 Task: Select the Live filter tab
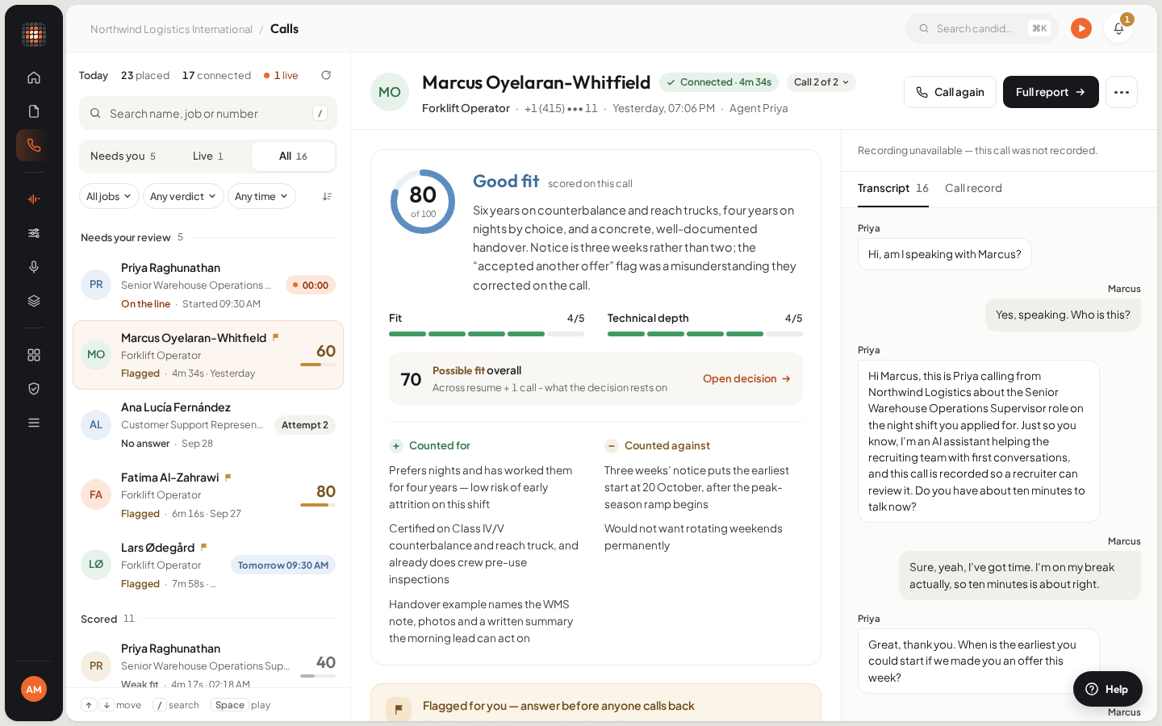coord(208,156)
